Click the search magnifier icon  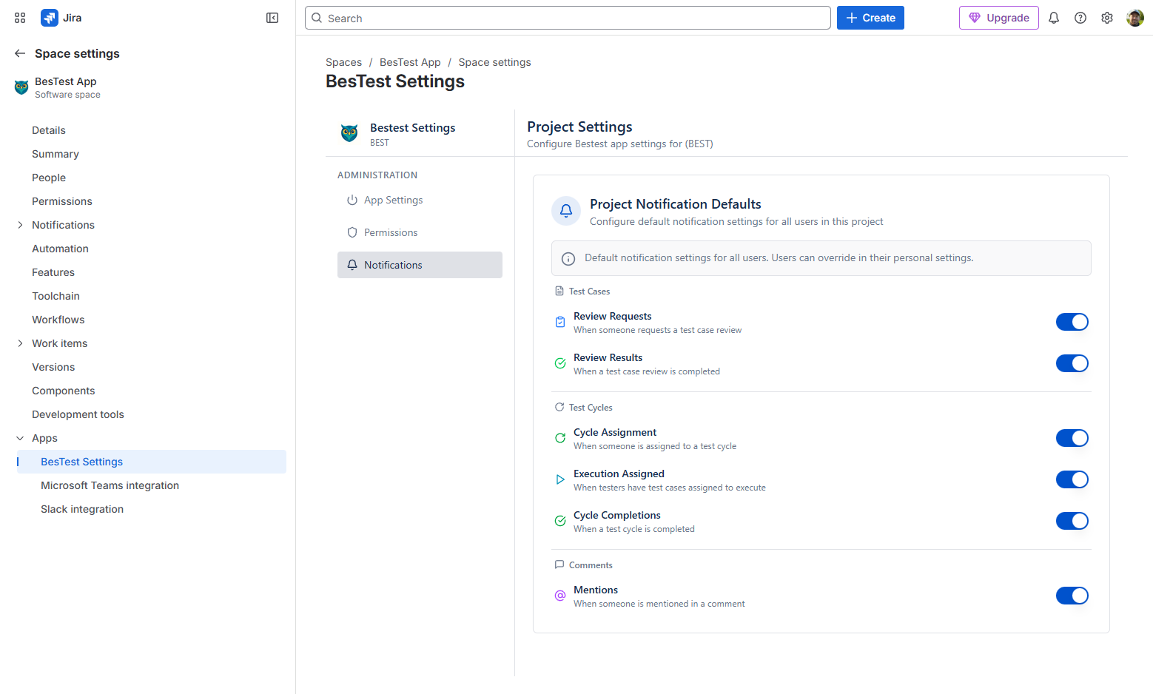tap(317, 18)
